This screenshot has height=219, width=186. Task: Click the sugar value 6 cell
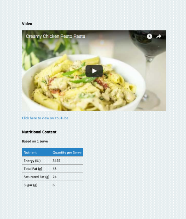click(x=67, y=185)
